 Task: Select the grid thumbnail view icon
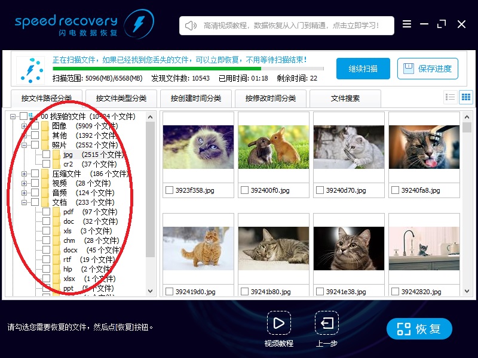[465, 97]
